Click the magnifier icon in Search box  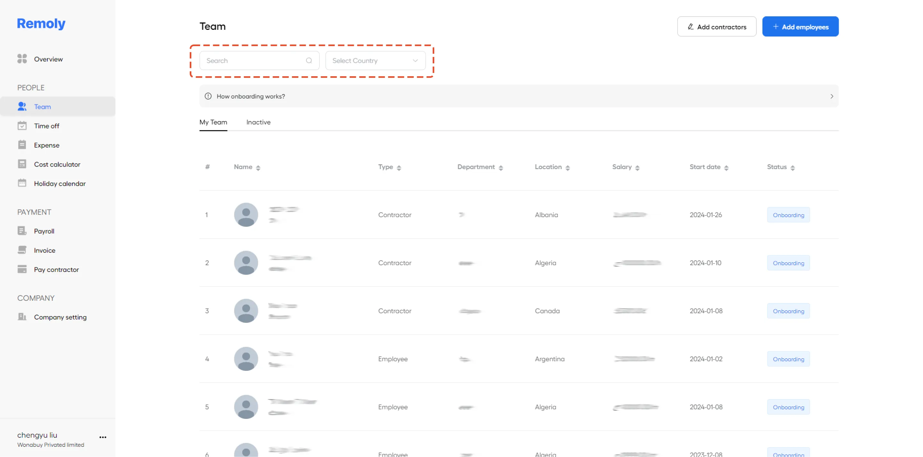[x=309, y=61]
